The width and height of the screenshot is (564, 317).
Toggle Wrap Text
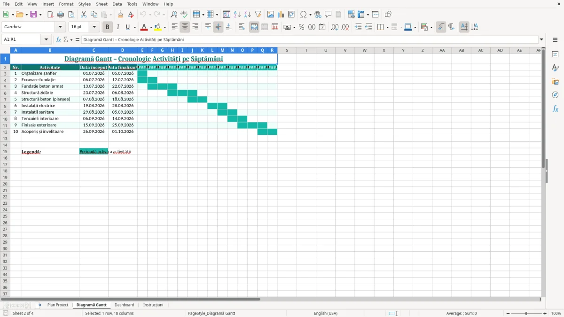pos(242,27)
